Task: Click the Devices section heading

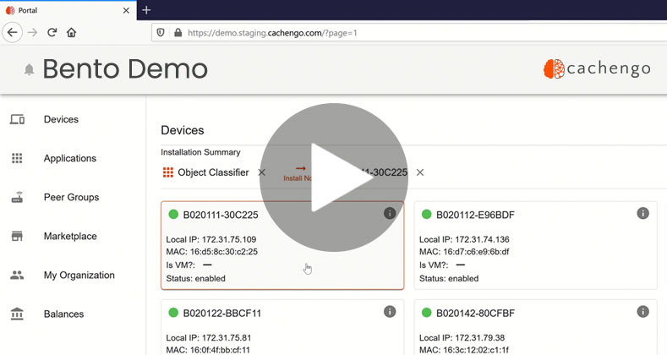Action: 183,130
